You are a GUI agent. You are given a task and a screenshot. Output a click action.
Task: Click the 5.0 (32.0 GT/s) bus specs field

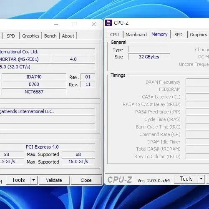[x=48, y=67]
